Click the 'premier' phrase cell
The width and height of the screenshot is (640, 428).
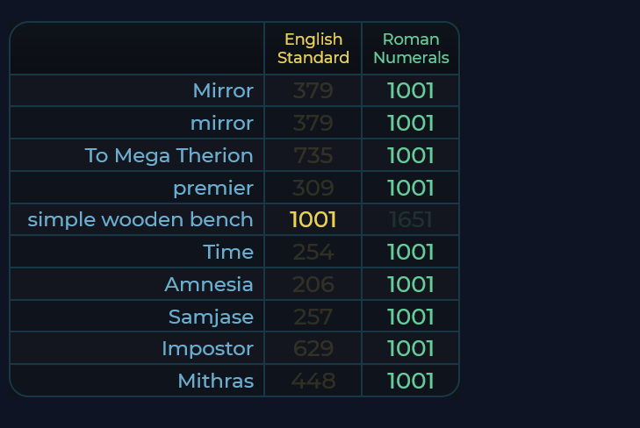coord(213,188)
